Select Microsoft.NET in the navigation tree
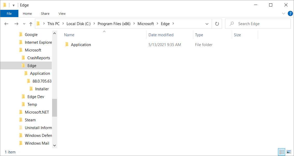 tap(37, 112)
